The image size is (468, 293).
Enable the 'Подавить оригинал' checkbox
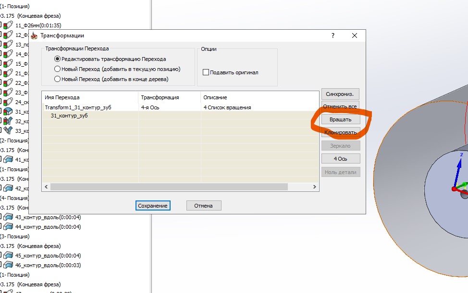click(x=206, y=72)
